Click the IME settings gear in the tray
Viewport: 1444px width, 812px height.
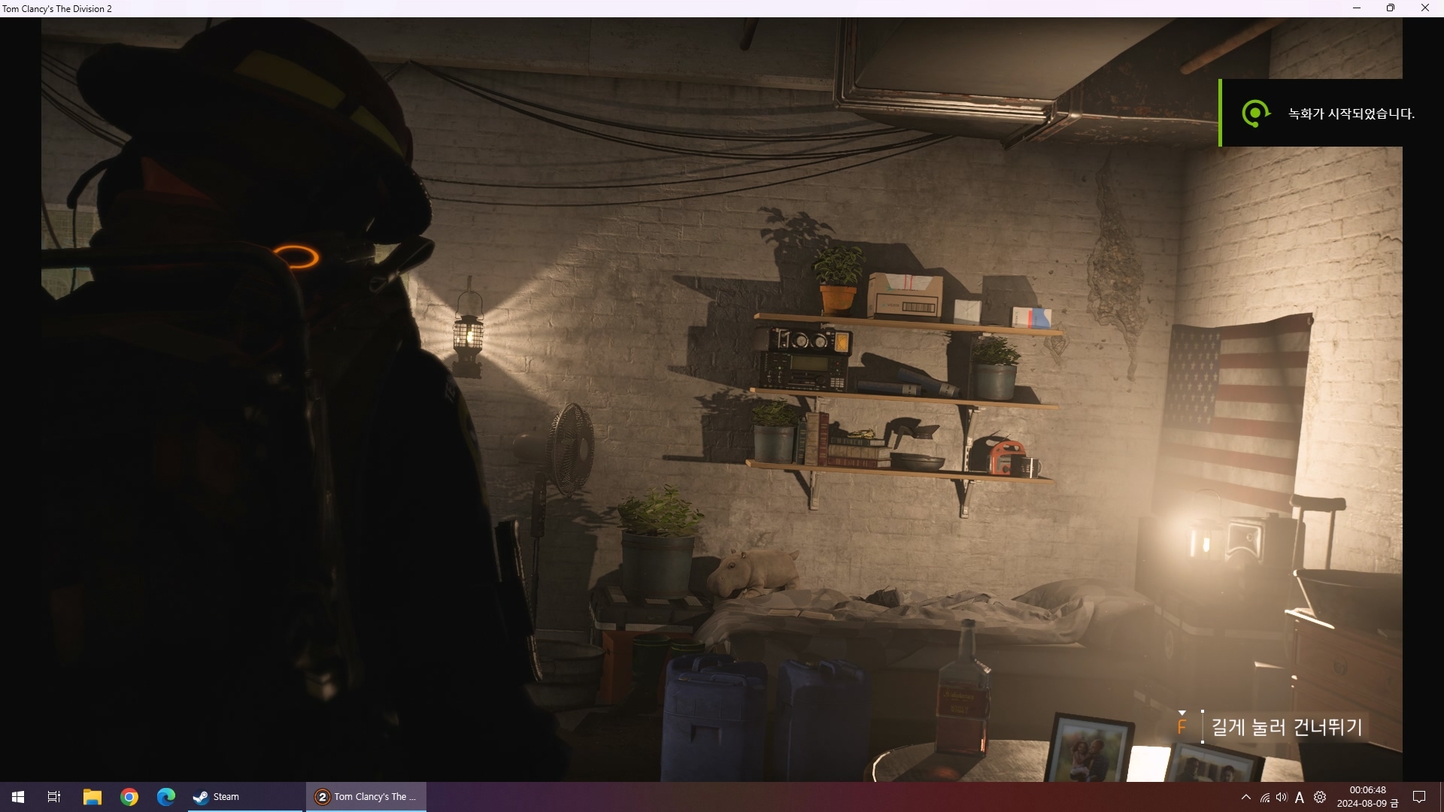pyautogui.click(x=1320, y=797)
